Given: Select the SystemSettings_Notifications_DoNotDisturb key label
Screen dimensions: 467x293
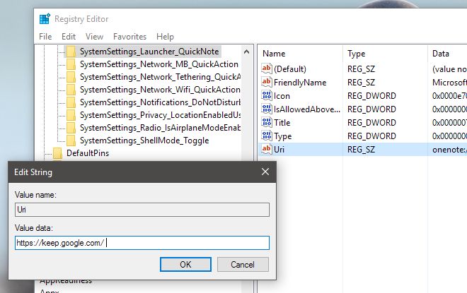Looking at the screenshot, I should pyautogui.click(x=160, y=102).
